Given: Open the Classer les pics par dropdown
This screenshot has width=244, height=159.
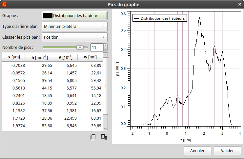Looking at the screenshot, I should pyautogui.click(x=75, y=37).
